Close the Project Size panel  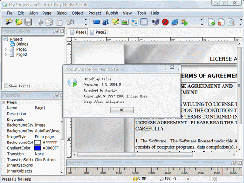tap(240, 163)
